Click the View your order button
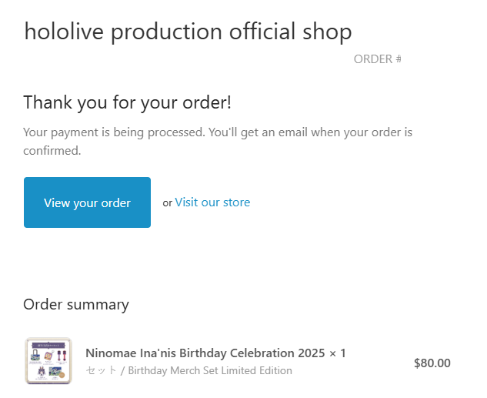Viewport: 487px width, 398px height. (x=87, y=203)
